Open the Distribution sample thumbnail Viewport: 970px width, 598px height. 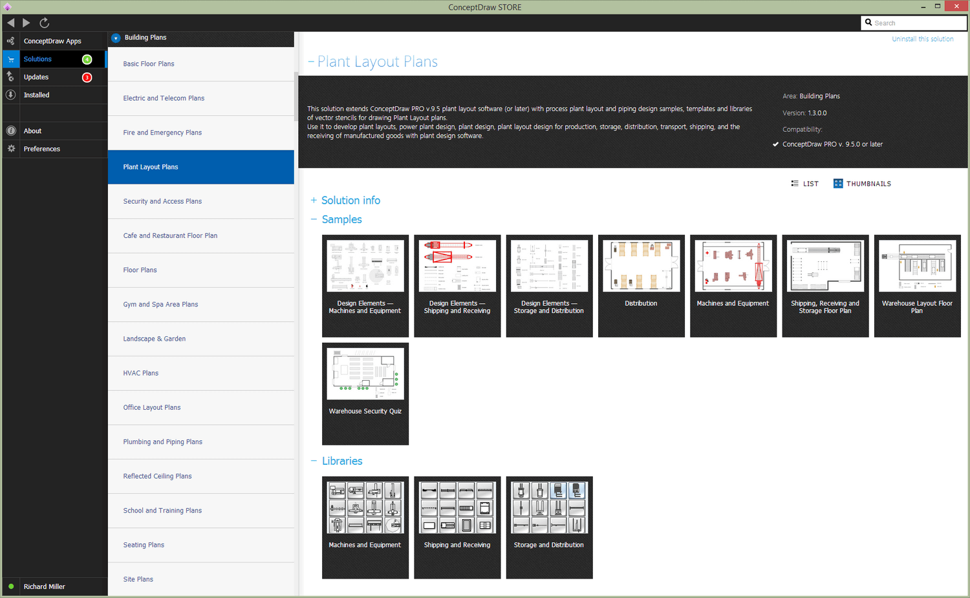point(641,286)
